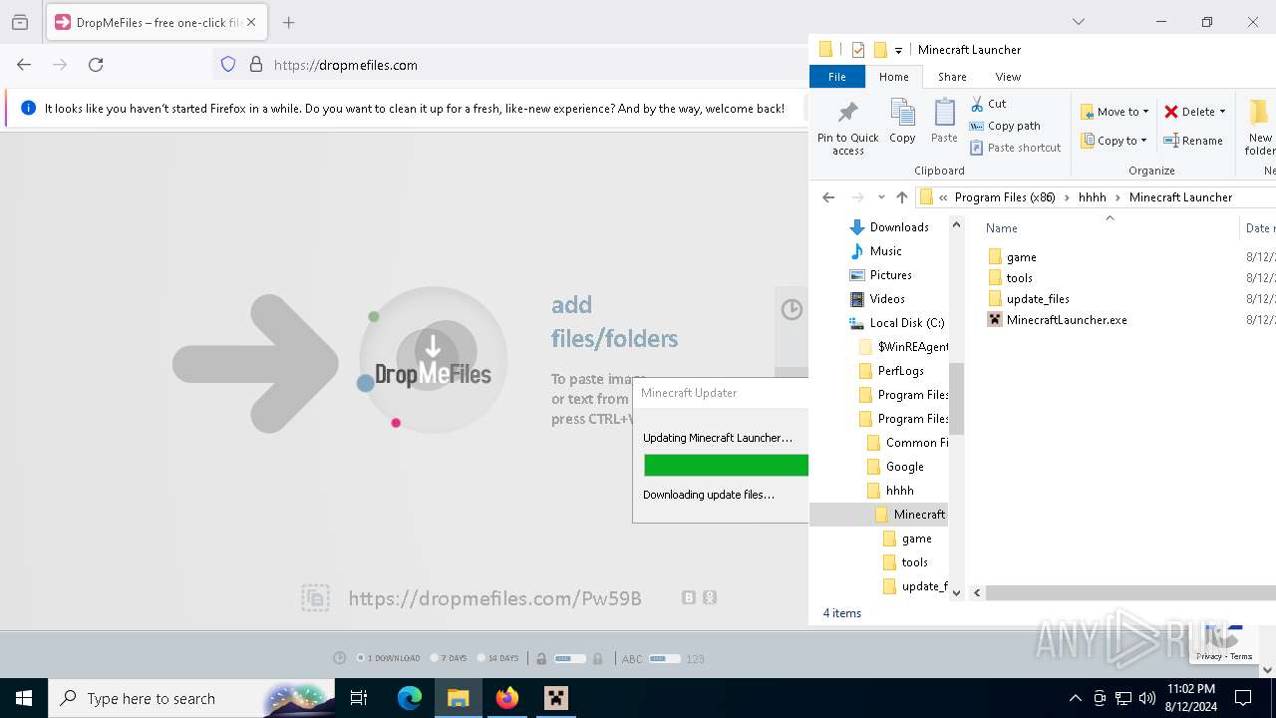Click the DropMeFiles upload circle logo

point(433,360)
